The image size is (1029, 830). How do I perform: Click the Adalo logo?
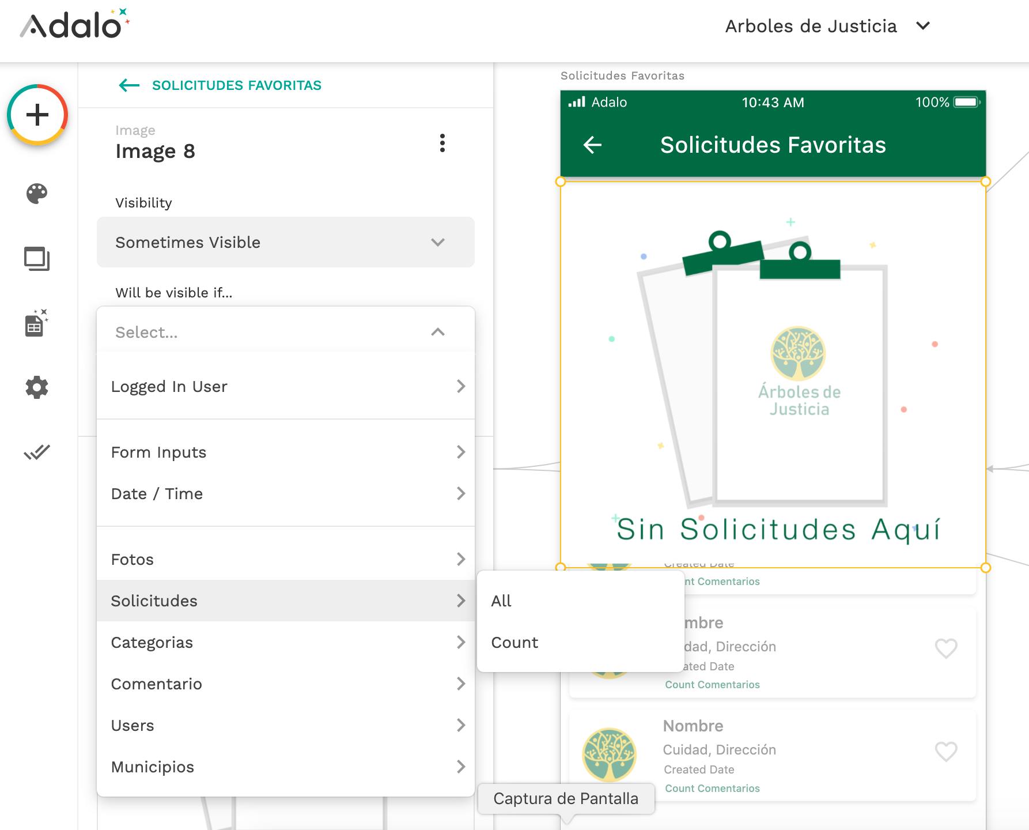(75, 24)
